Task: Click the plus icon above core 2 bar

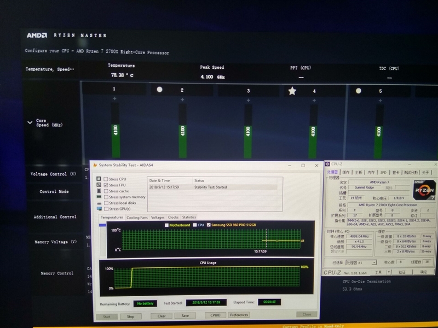Action: (x=182, y=99)
